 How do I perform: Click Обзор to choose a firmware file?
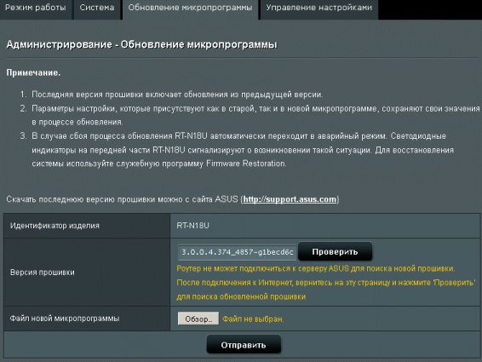pos(198,319)
